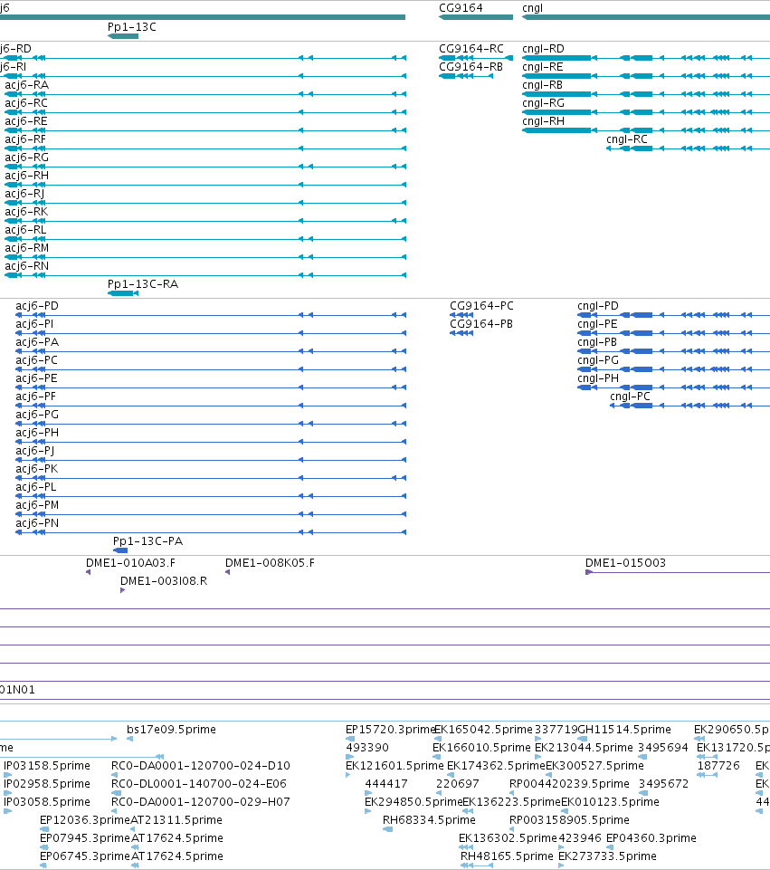The height and width of the screenshot is (870, 770).
Task: Select acj6-PM protein label
Action: click(x=37, y=505)
